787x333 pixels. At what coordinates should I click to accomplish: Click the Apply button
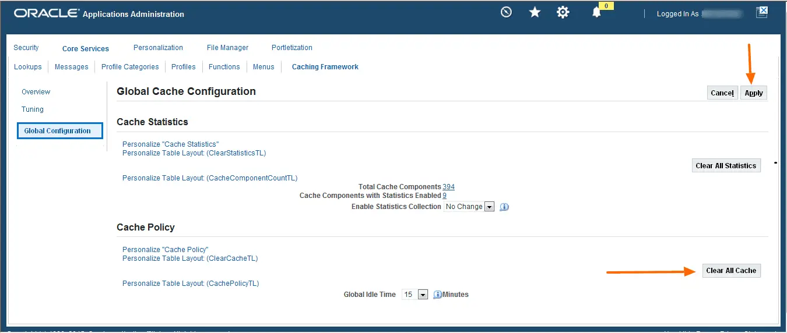[x=754, y=93]
